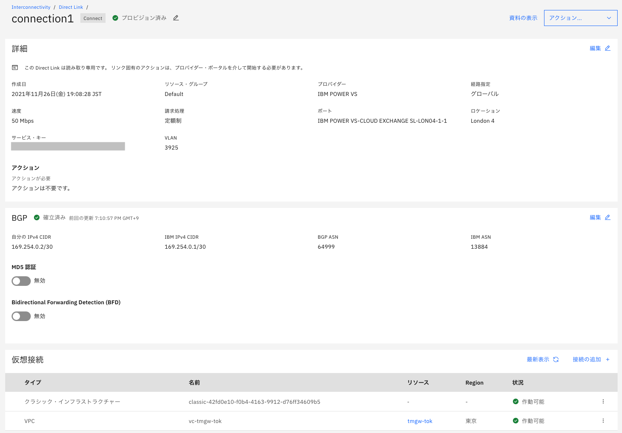Open the アクション dropdown menu
The width and height of the screenshot is (622, 433).
pyautogui.click(x=580, y=18)
